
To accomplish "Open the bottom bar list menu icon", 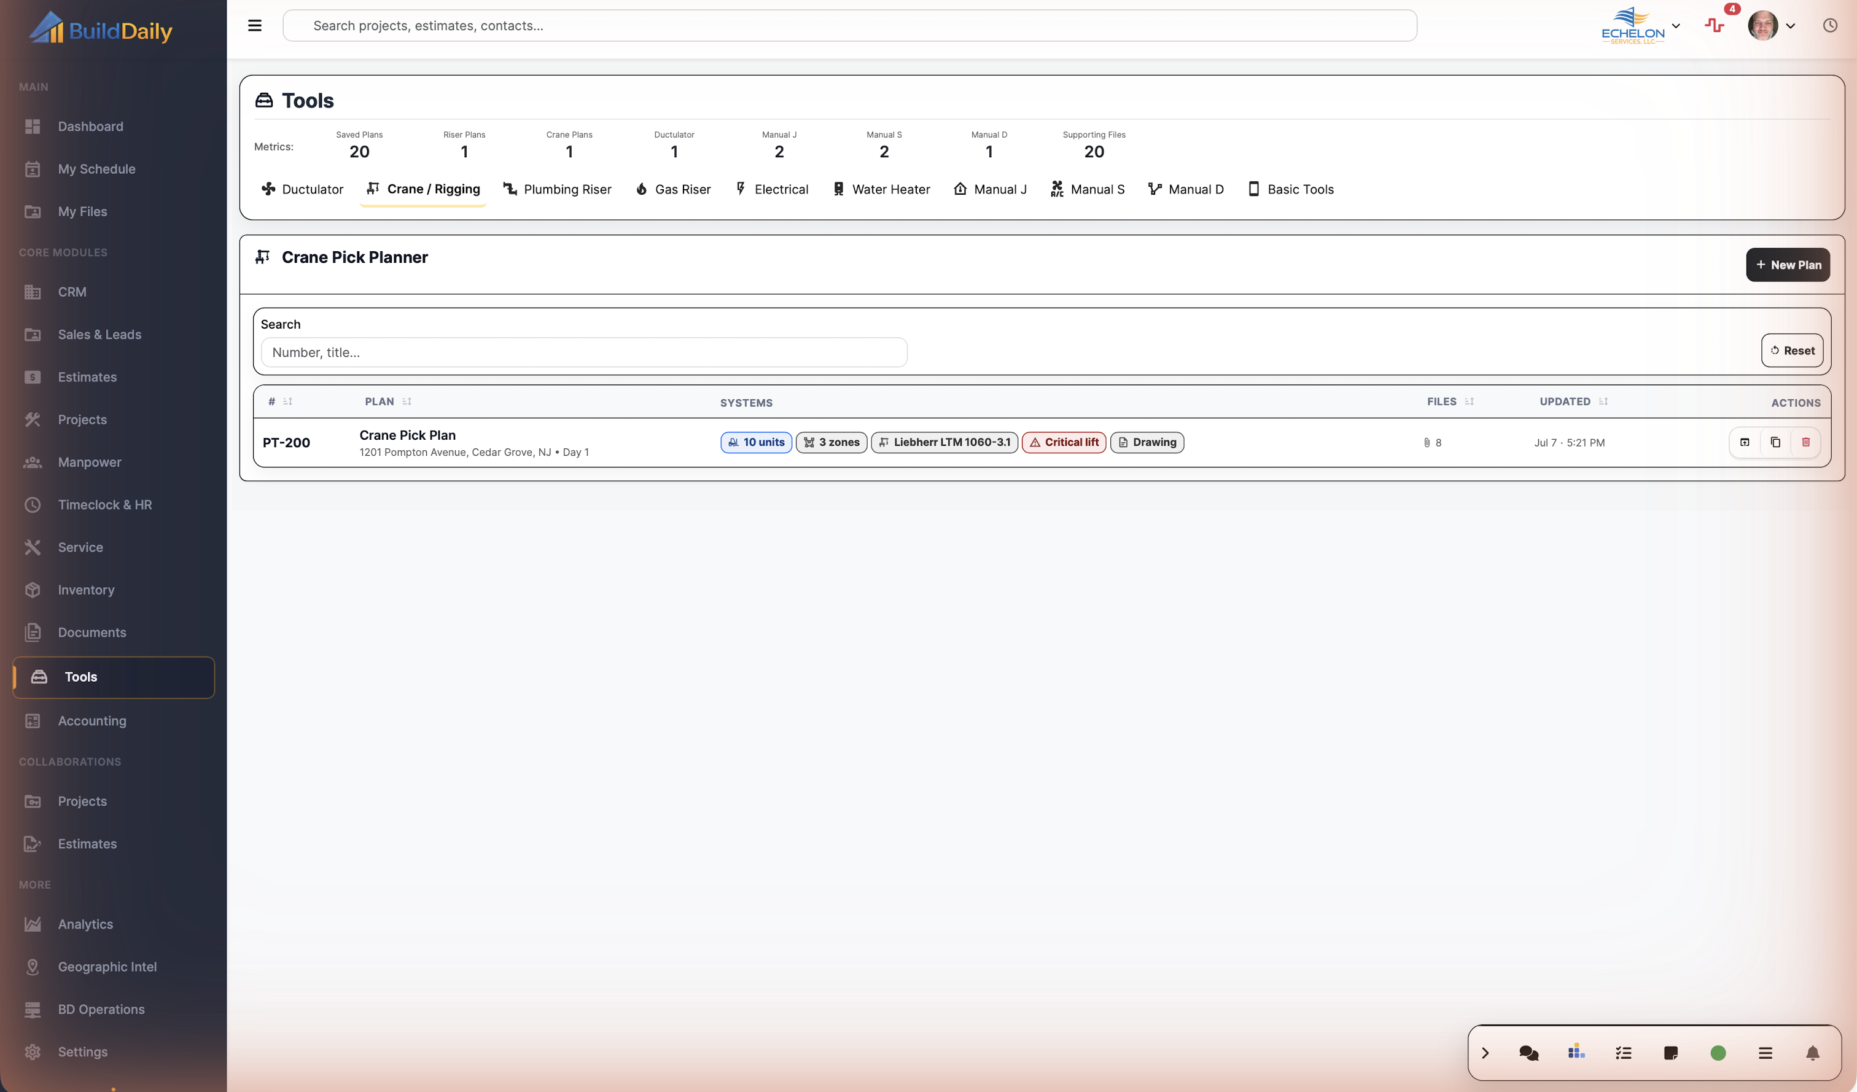I will (1765, 1053).
